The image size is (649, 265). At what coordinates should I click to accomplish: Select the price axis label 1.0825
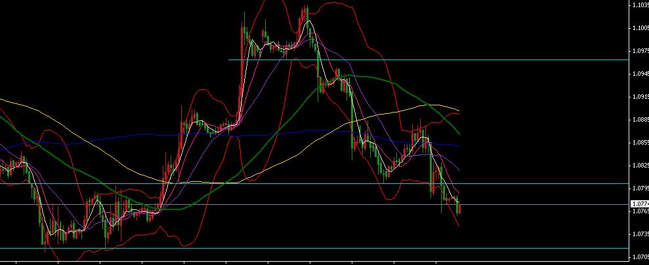(640, 165)
